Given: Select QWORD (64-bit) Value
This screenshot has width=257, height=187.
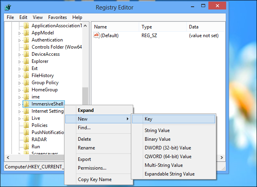Looking at the screenshot, I should tap(174, 156).
